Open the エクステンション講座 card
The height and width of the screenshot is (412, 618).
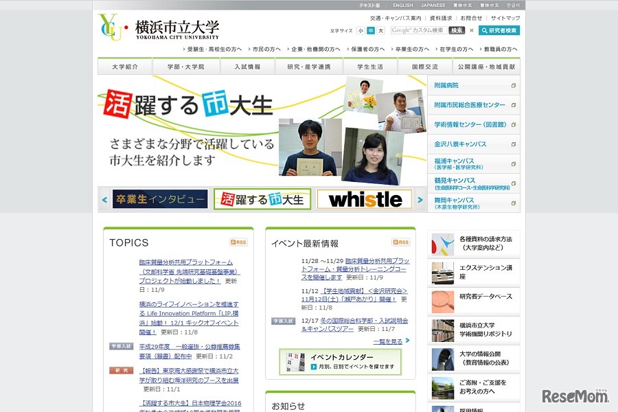[x=474, y=273]
